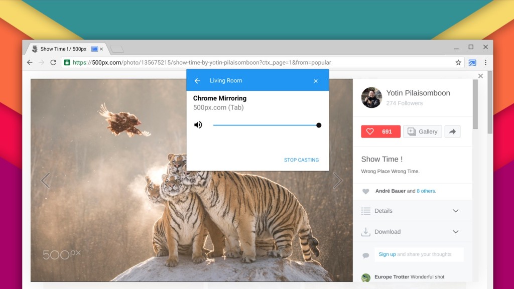Open the 8 others link under the likes
Viewport: 514px width, 289px height.
point(426,191)
